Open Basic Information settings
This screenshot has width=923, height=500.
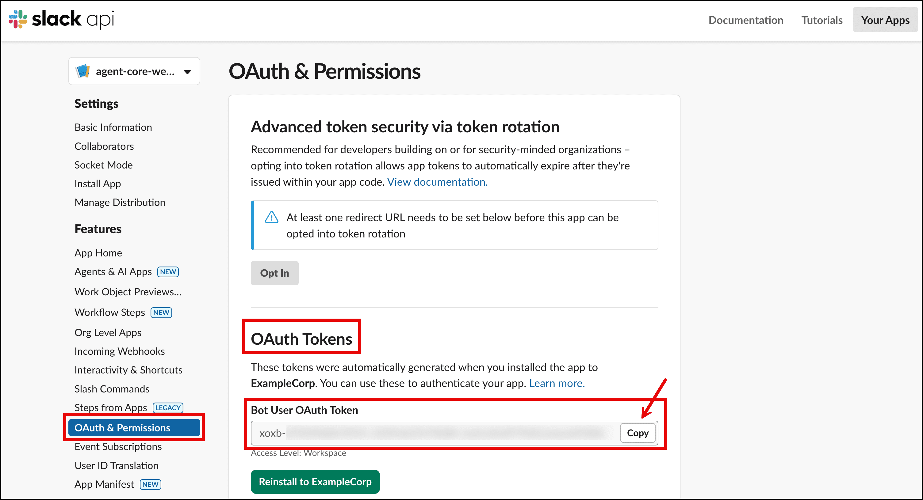pyautogui.click(x=113, y=127)
